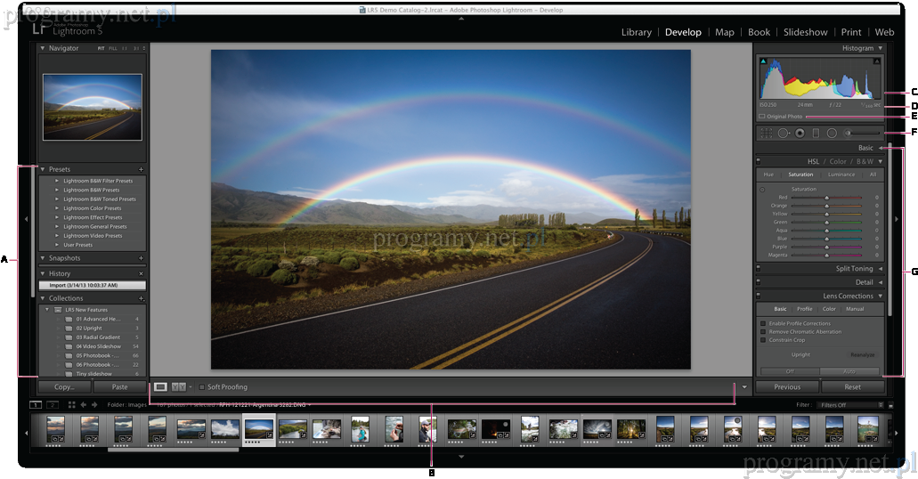Switch to the Library module

(x=637, y=32)
